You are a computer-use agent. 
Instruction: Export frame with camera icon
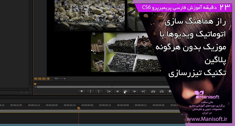170,91
